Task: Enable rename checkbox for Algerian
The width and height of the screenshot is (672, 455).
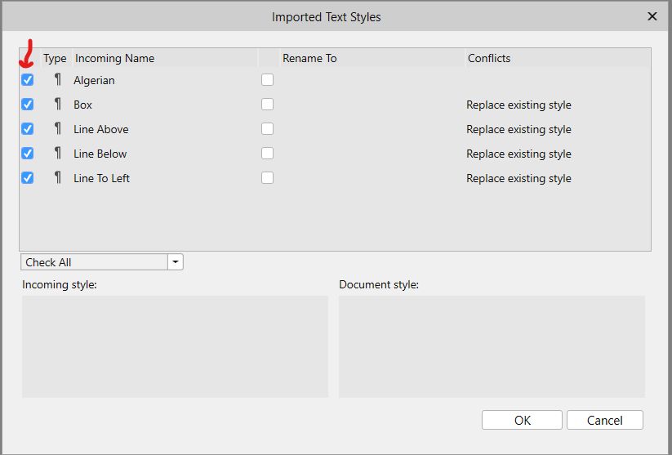Action: (x=268, y=80)
